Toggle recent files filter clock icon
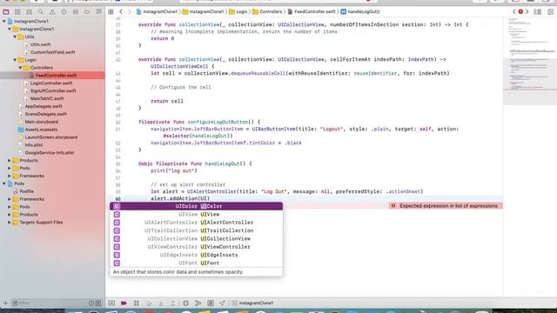The image size is (557, 313). [91, 303]
